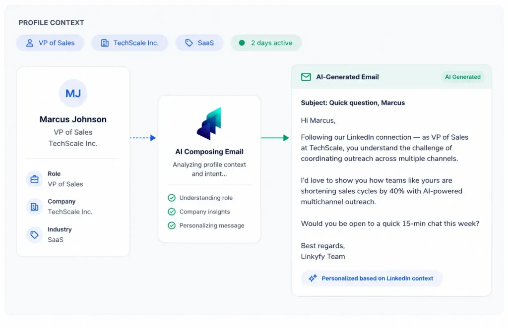Click the Marcus Johnson name
The height and width of the screenshot is (328, 508).
[x=73, y=119]
